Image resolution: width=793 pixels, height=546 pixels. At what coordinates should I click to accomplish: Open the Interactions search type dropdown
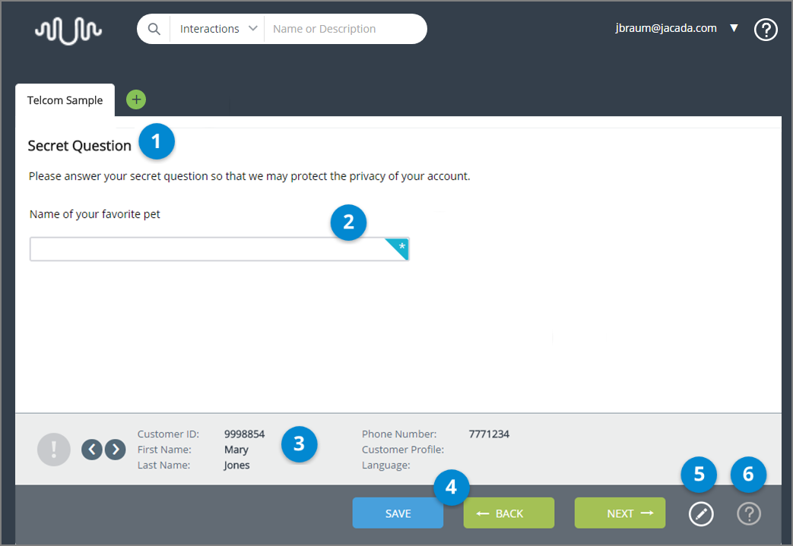coord(218,29)
